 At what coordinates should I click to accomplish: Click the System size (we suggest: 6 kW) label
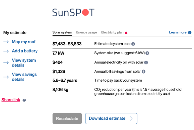(x=119, y=53)
